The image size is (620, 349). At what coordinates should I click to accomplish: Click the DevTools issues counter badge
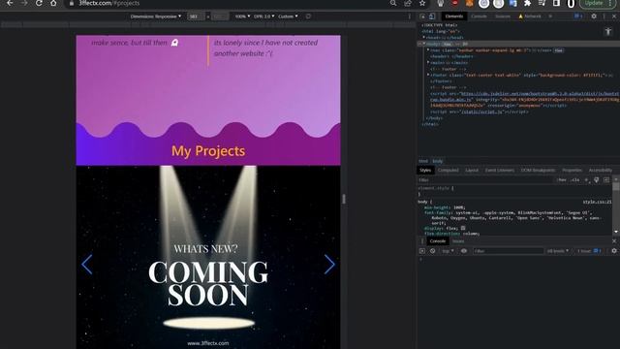click(x=578, y=16)
